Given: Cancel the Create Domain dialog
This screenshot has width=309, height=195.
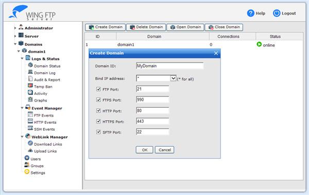Looking at the screenshot, I should 165,150.
